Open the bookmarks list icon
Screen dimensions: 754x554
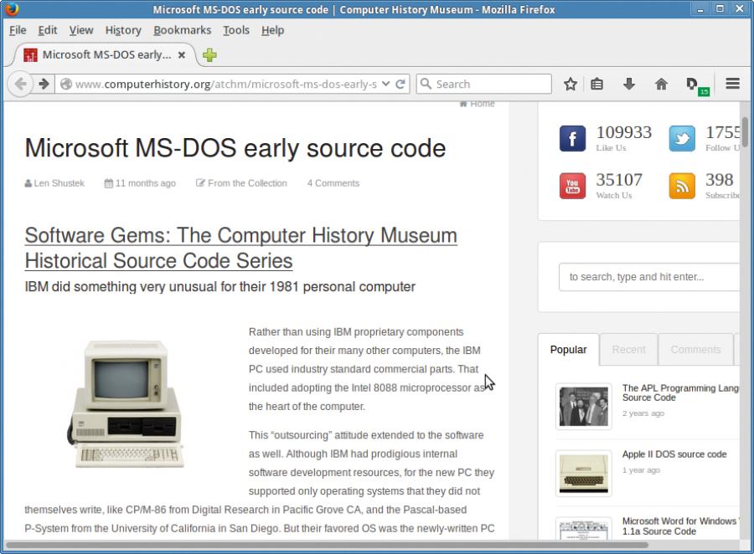pos(596,84)
